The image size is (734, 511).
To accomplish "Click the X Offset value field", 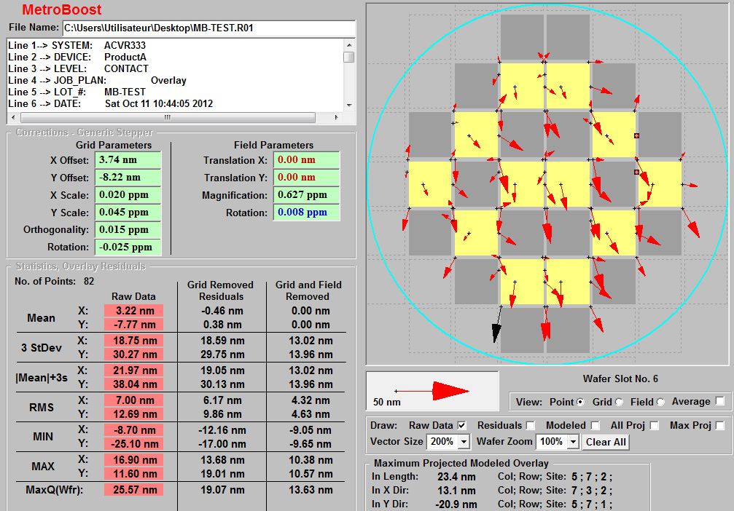I will click(128, 159).
